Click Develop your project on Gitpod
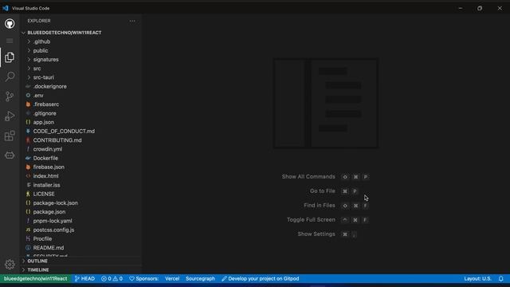This screenshot has height=287, width=510. 261,279
